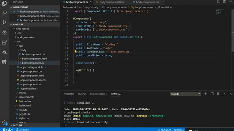The width and height of the screenshot is (234, 131).
Task: Open the Live Share view in activity bar
Action: pyautogui.click(x=4, y=61)
